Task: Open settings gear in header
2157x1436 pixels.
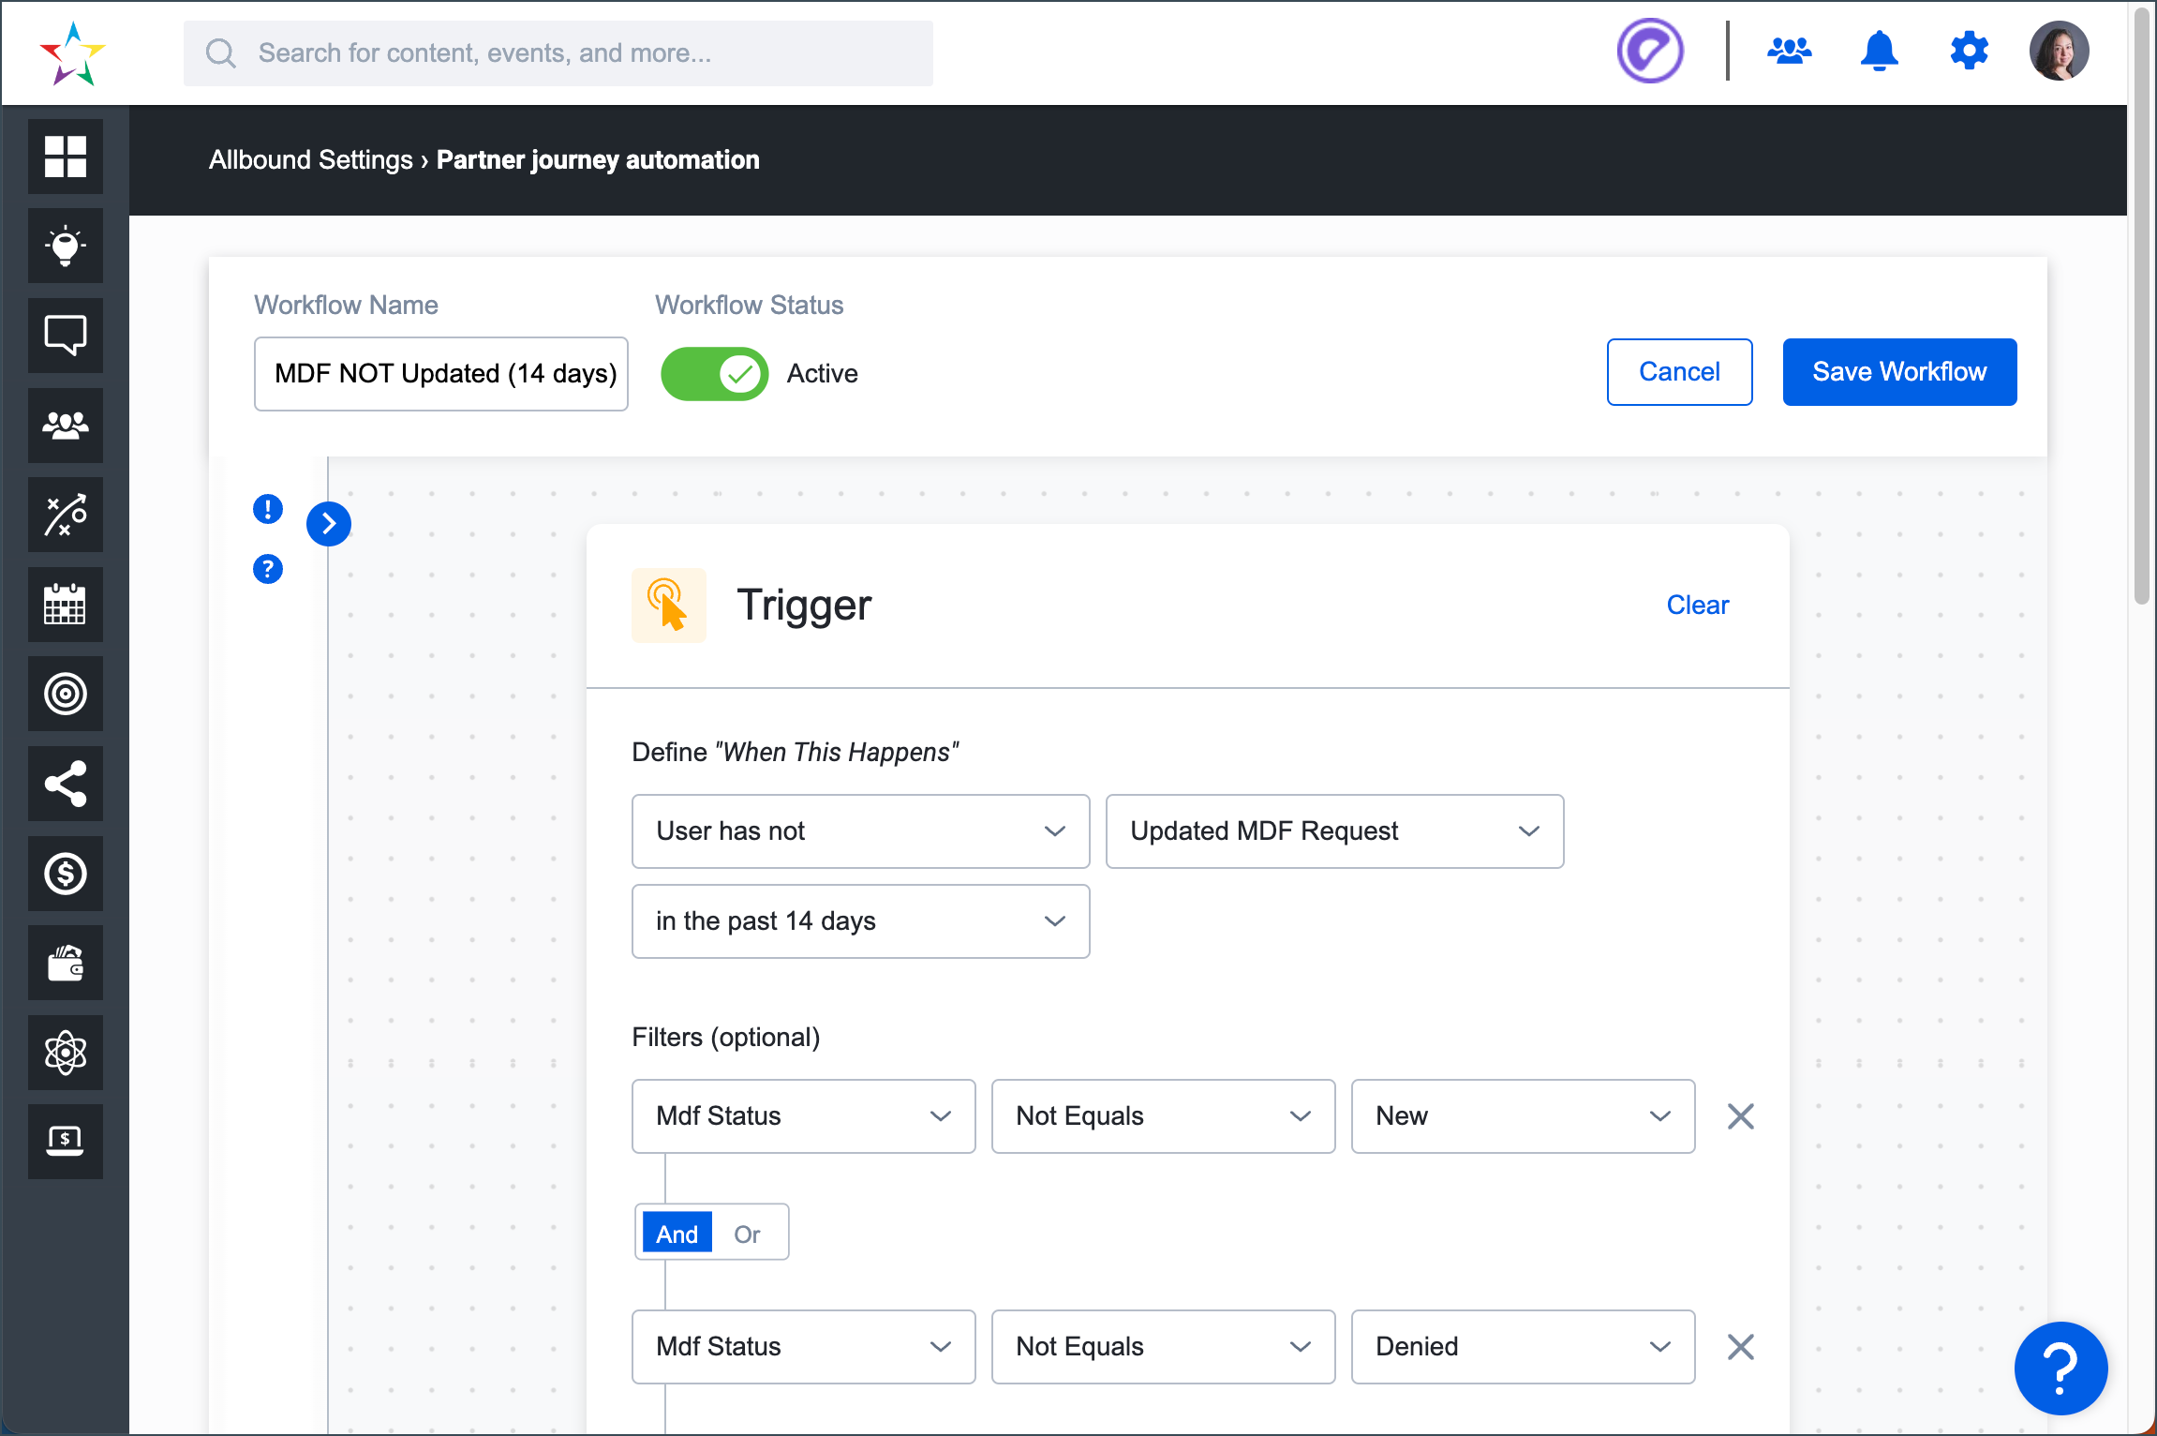Action: [x=1969, y=52]
